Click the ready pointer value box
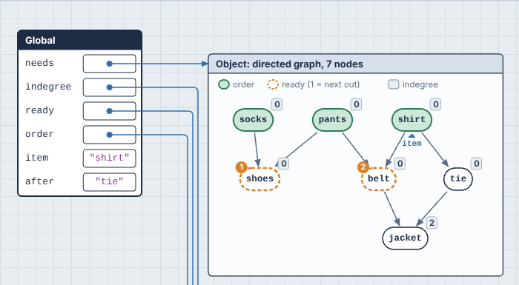Viewport: 519px width, 285px height. [x=110, y=111]
